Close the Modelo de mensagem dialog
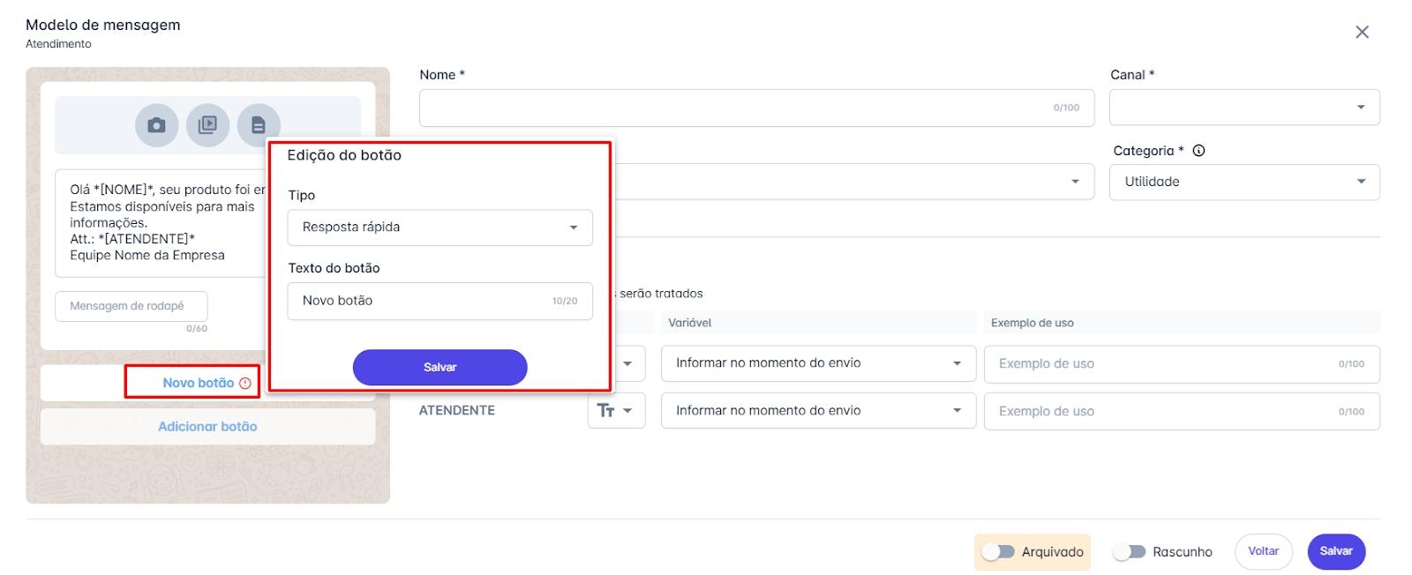Viewport: 1412px width, 575px height. (x=1362, y=33)
